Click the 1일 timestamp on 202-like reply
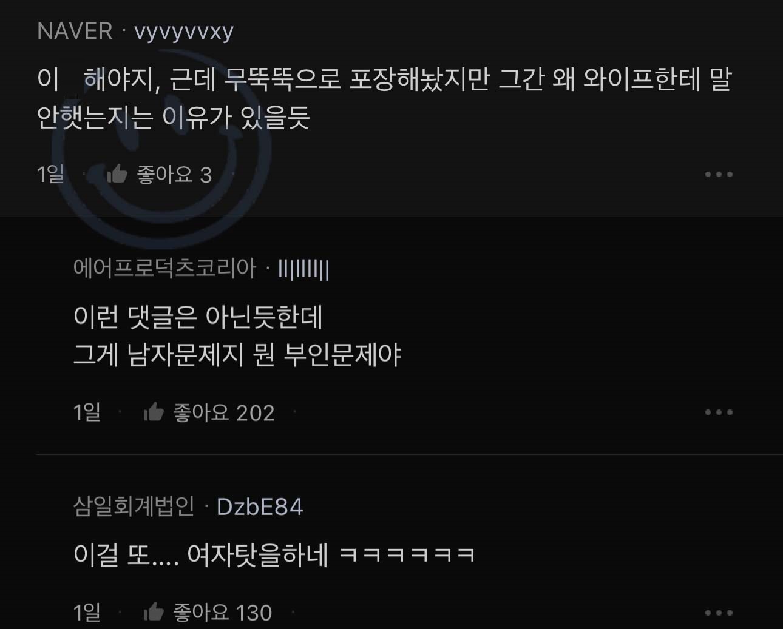Image resolution: width=783 pixels, height=629 pixels. (87, 412)
